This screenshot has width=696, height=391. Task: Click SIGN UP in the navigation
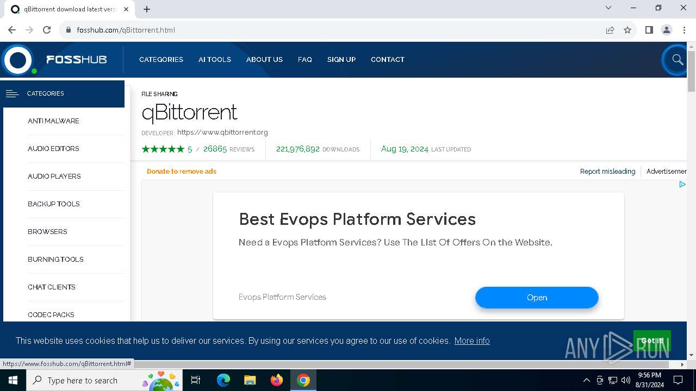click(341, 60)
